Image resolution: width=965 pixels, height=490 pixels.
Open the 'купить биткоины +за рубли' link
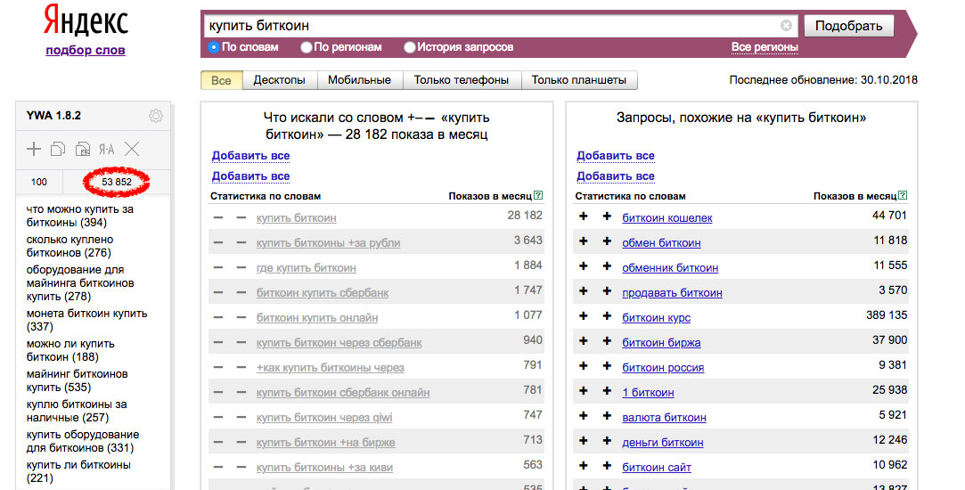coord(328,243)
